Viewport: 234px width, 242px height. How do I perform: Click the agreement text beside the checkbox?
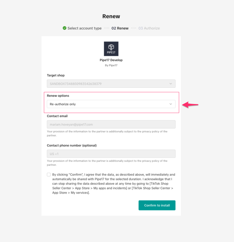(x=113, y=184)
